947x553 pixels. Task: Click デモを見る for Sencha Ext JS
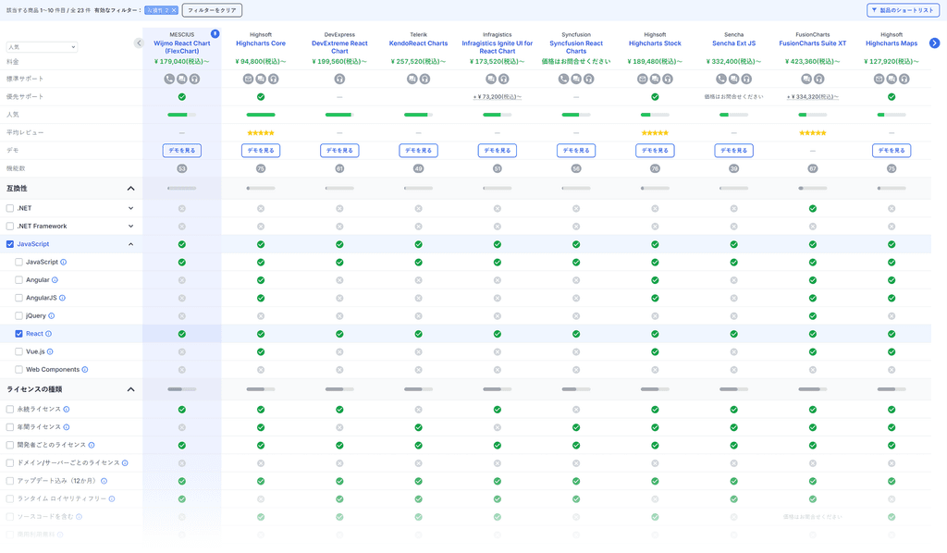click(x=733, y=151)
